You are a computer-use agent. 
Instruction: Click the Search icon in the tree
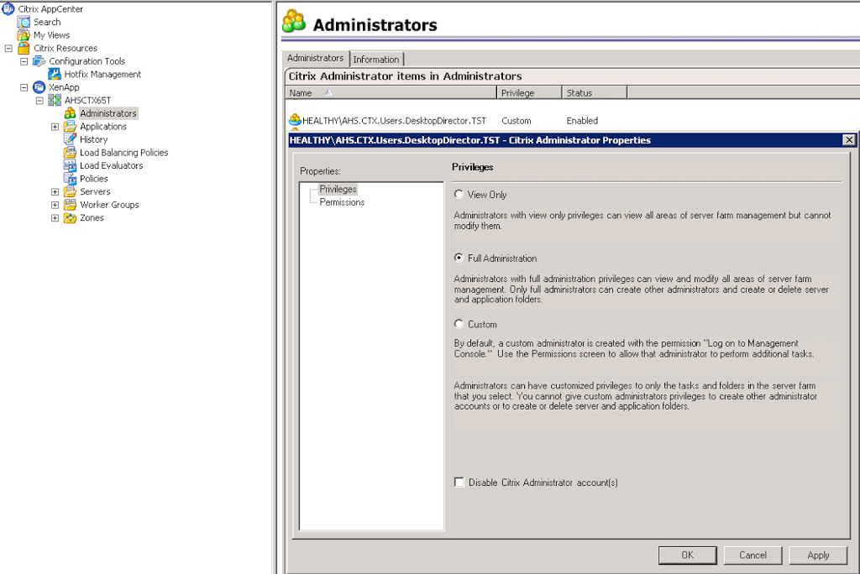24,22
